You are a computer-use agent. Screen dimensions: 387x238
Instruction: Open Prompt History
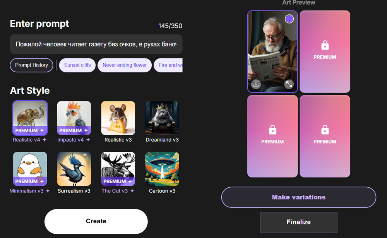31,65
